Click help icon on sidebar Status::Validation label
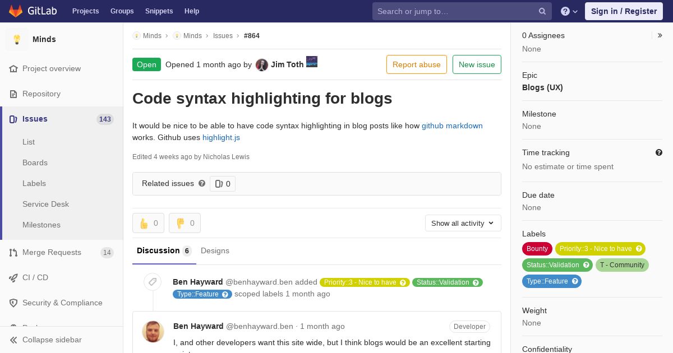The image size is (673, 353). pyautogui.click(x=586, y=265)
